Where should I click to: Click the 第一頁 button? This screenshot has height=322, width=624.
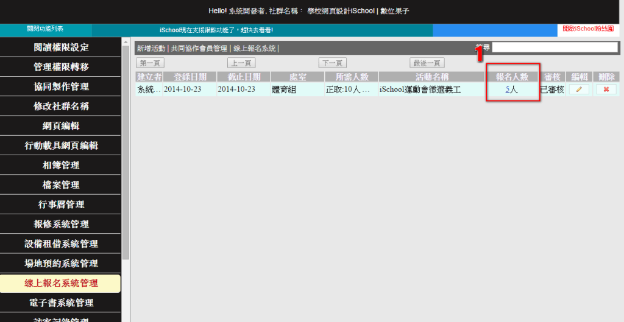[150, 63]
